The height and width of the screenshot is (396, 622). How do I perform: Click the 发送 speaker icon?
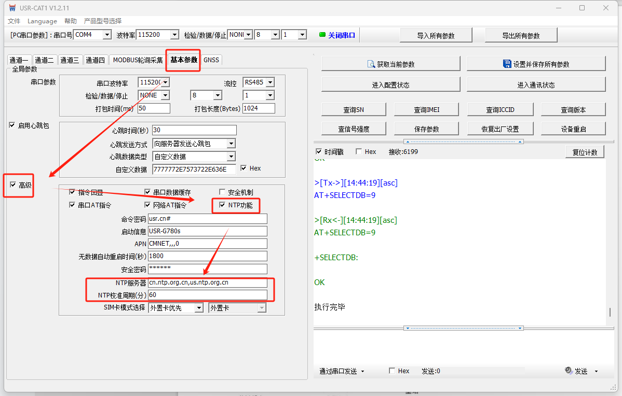[x=569, y=371]
